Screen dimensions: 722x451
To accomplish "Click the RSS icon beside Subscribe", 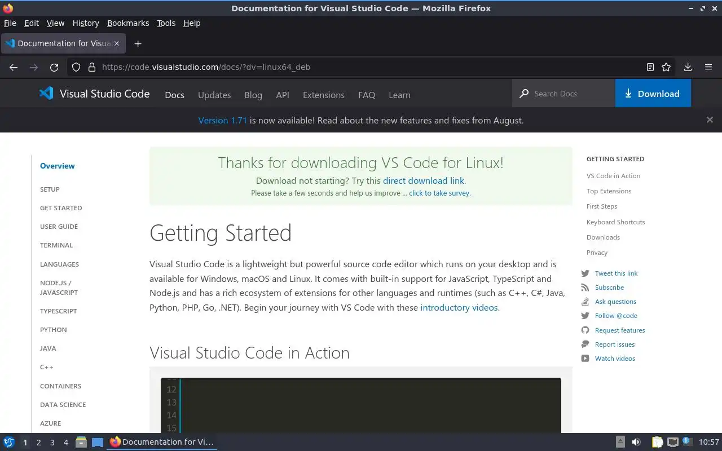I will tap(585, 288).
